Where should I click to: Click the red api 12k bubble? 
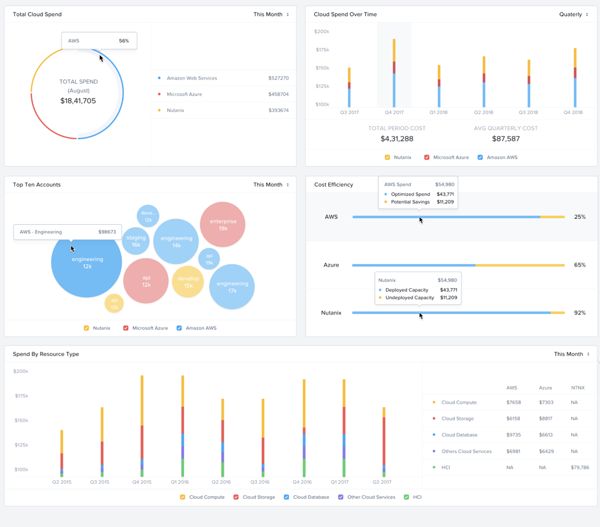[x=146, y=281]
